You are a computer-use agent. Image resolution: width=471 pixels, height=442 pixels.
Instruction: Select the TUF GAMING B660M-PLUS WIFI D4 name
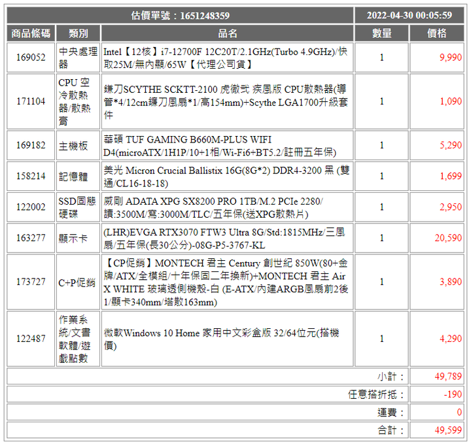click(220, 146)
